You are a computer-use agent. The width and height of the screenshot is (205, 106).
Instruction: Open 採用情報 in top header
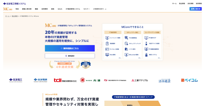(x=199, y=4)
